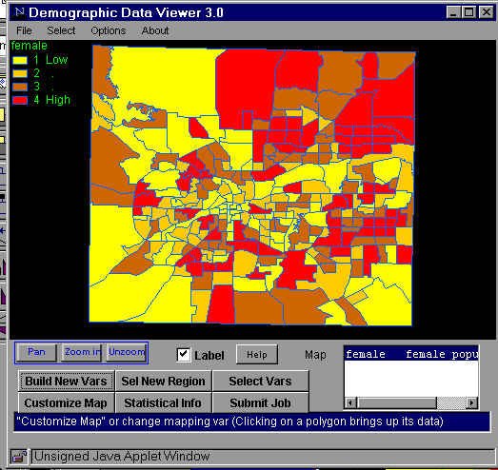Click Sel New Region button
498x470 pixels.
pos(163,381)
